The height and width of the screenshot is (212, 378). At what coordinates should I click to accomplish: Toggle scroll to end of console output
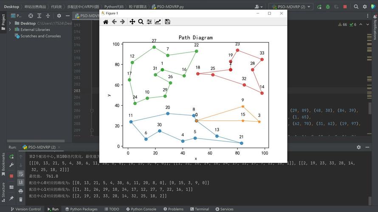pos(21,182)
